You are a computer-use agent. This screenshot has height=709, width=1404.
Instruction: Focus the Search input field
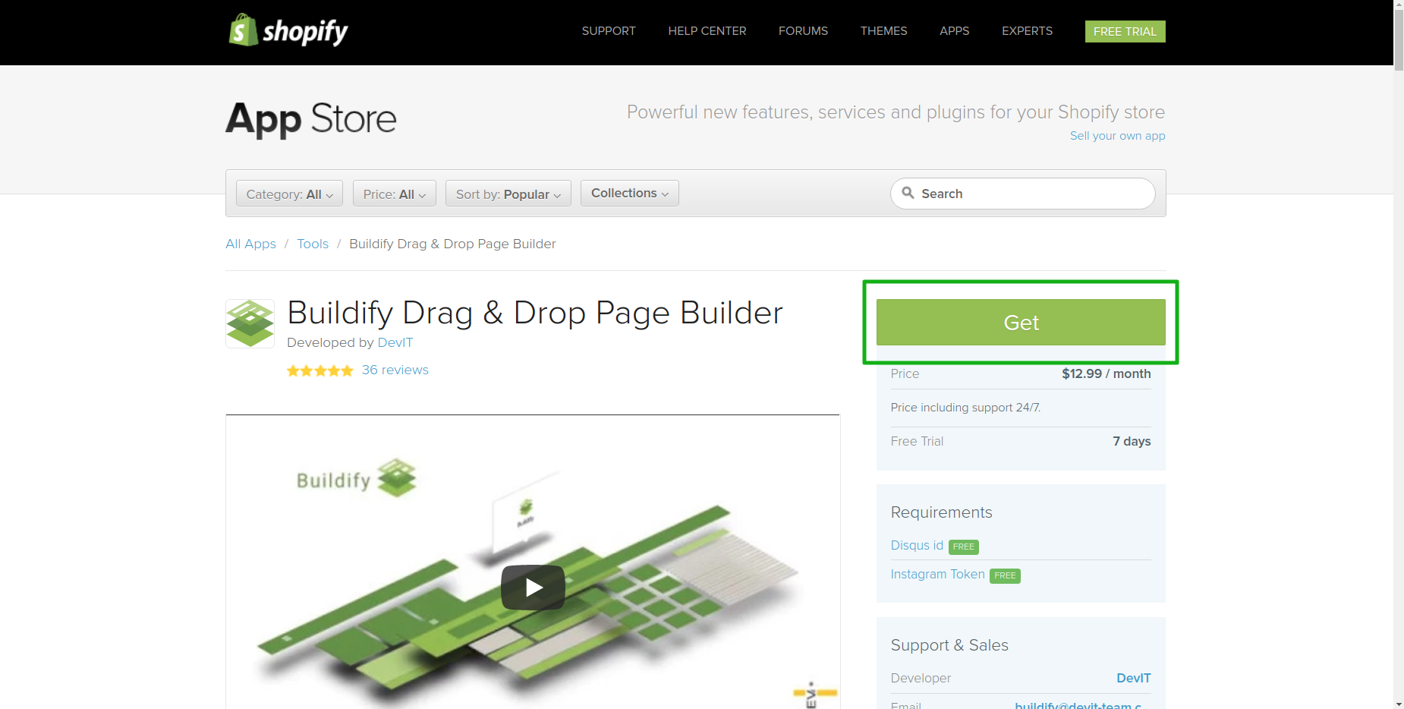1032,194
